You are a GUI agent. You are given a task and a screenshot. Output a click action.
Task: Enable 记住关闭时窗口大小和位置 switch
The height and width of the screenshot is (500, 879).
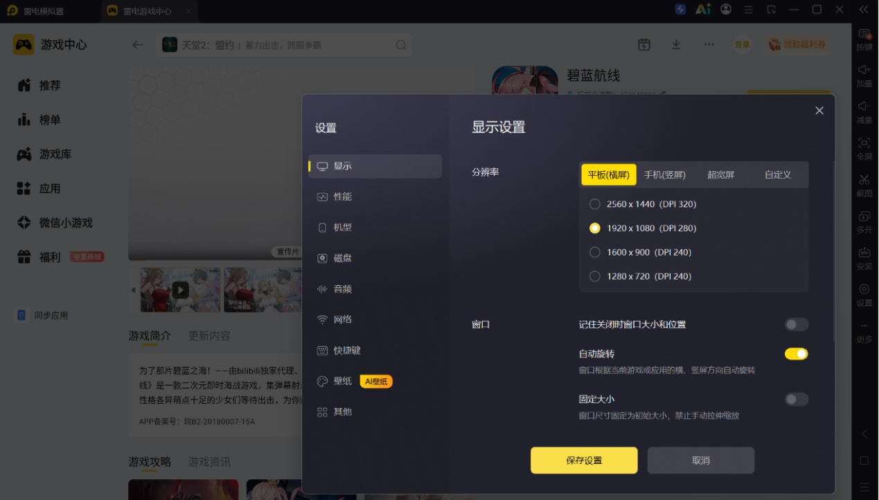pyautogui.click(x=797, y=324)
